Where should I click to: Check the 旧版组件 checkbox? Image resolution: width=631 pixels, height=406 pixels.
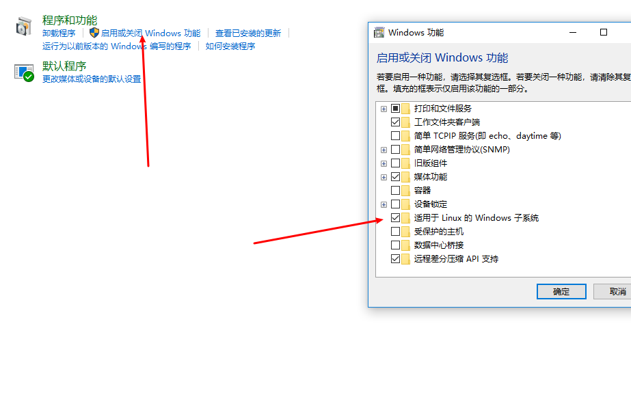[396, 163]
